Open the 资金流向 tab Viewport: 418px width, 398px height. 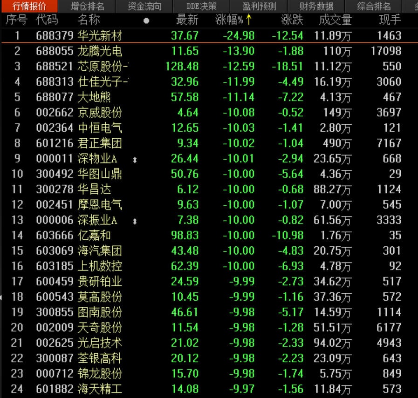point(144,6)
